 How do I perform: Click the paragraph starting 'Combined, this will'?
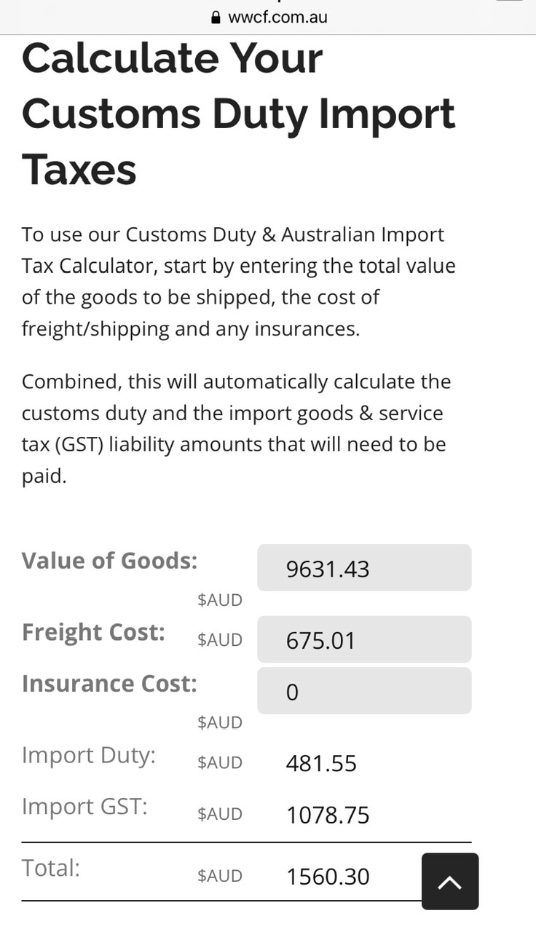click(x=236, y=429)
